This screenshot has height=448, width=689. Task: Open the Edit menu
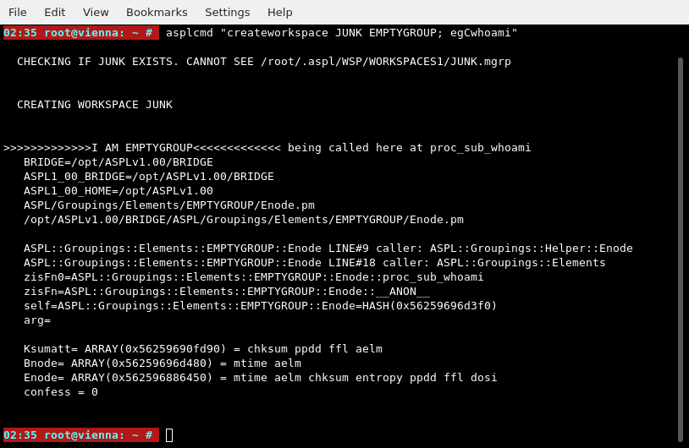point(55,12)
